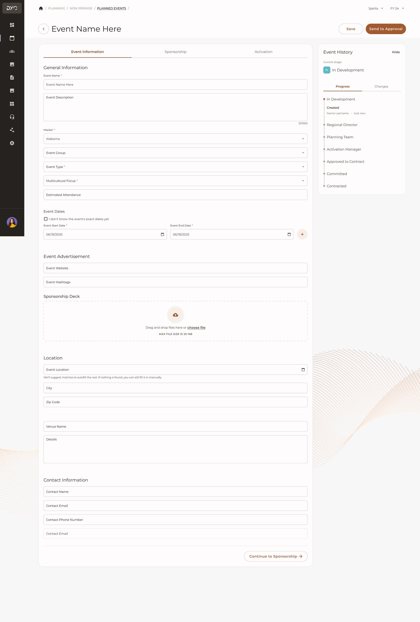
Task: Open the Spirits selector in the header
Action: point(376,8)
